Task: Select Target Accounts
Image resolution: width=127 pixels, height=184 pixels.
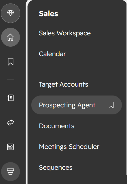Action: [63, 84]
